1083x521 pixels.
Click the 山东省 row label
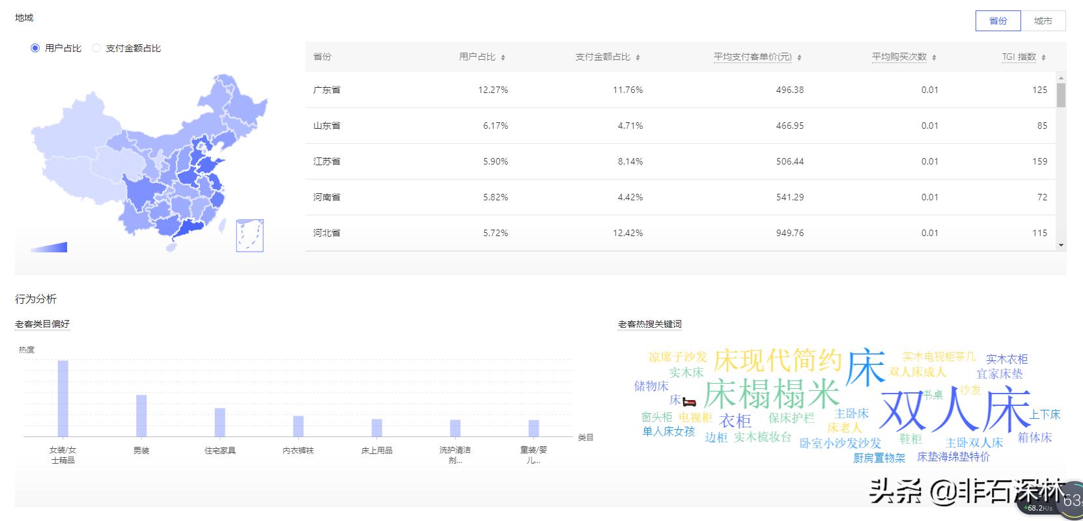(327, 126)
